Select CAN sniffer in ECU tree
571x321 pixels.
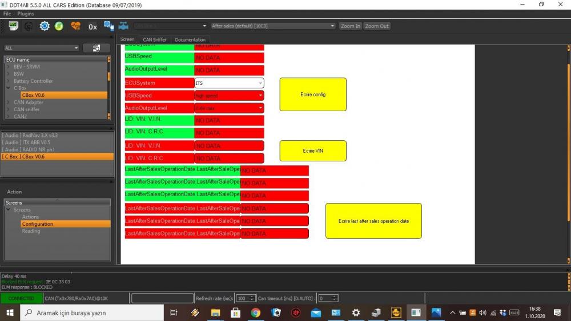[27, 109]
